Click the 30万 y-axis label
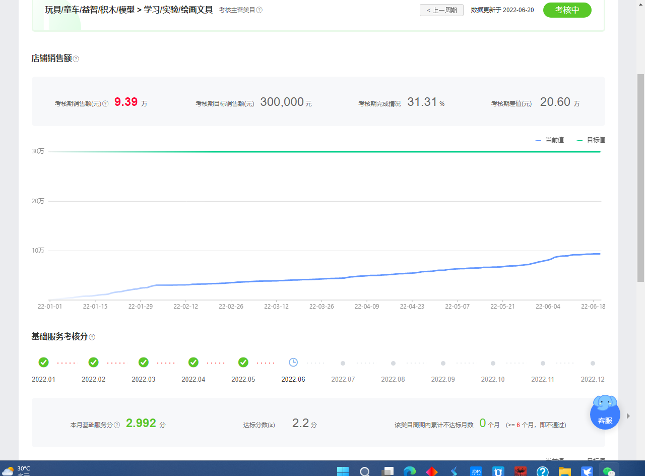This screenshot has width=645, height=476. pyautogui.click(x=38, y=151)
